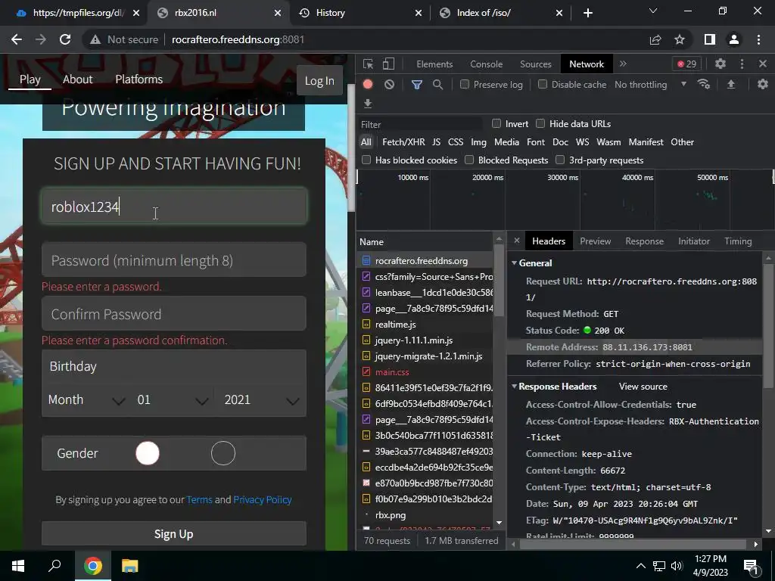Click the Log In button
Image resolution: width=775 pixels, height=581 pixels.
tap(319, 80)
